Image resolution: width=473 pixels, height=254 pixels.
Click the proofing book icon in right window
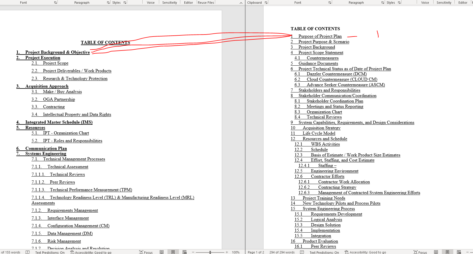(302, 252)
